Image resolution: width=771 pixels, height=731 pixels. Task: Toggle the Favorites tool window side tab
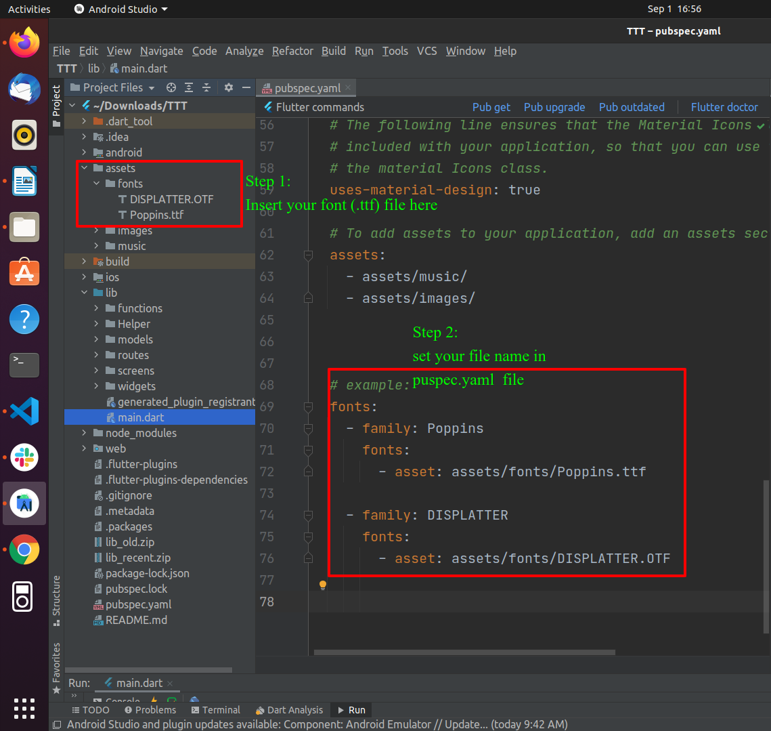(x=56, y=668)
